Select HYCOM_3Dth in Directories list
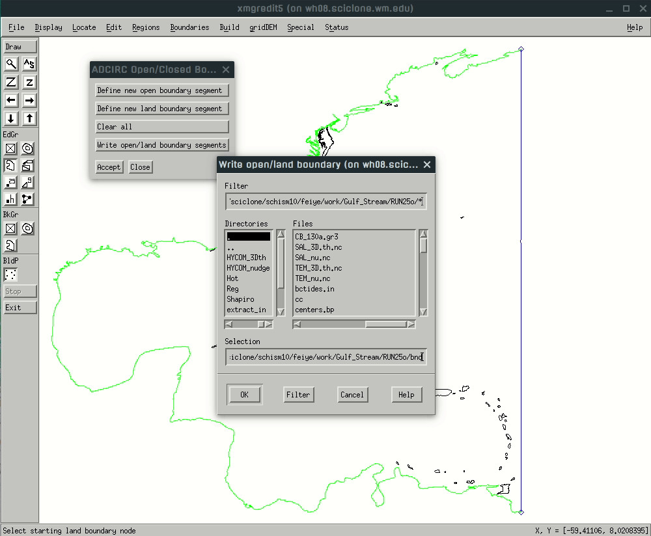This screenshot has width=651, height=536. click(x=248, y=258)
